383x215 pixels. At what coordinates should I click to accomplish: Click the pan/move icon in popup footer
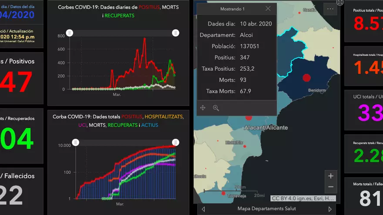coord(203,108)
